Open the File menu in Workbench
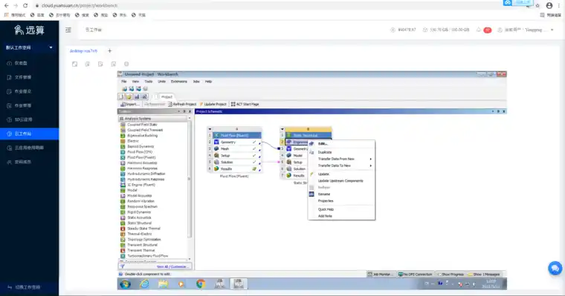Screen dimensions: 565x296 (123, 82)
